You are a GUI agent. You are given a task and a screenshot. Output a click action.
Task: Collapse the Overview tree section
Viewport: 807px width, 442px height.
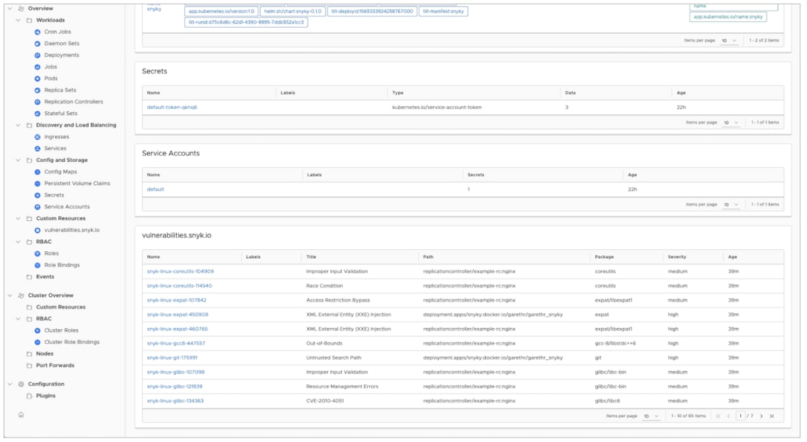[x=9, y=9]
